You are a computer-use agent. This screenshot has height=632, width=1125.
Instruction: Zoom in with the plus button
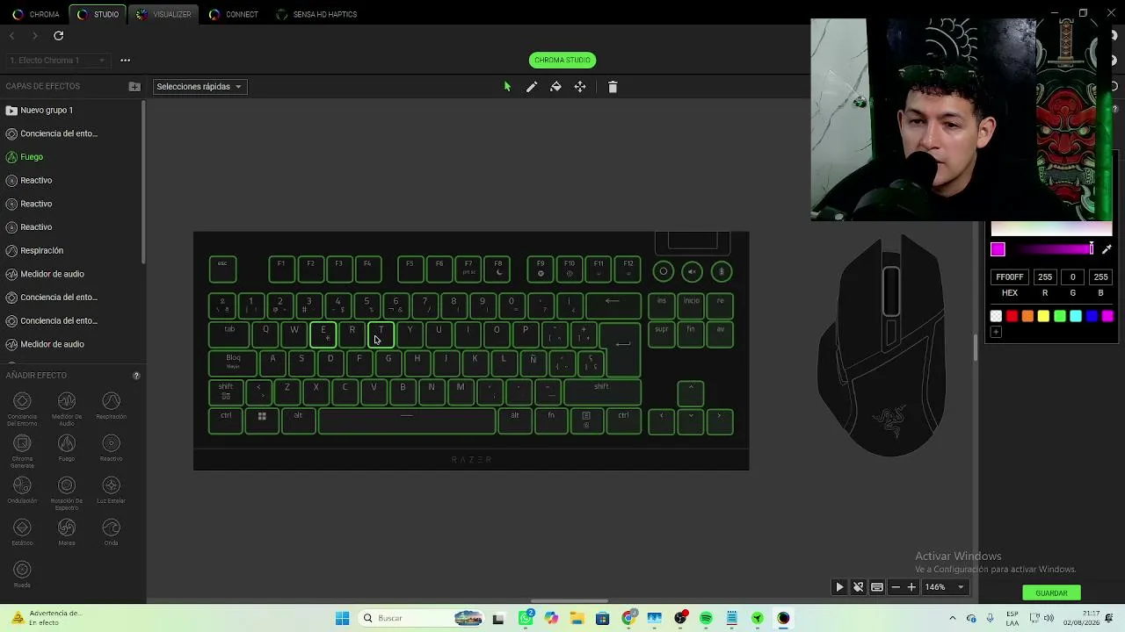pos(911,587)
